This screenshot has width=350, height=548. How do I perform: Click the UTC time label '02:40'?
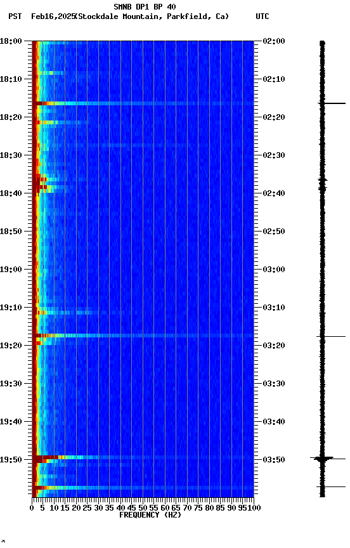(274, 193)
